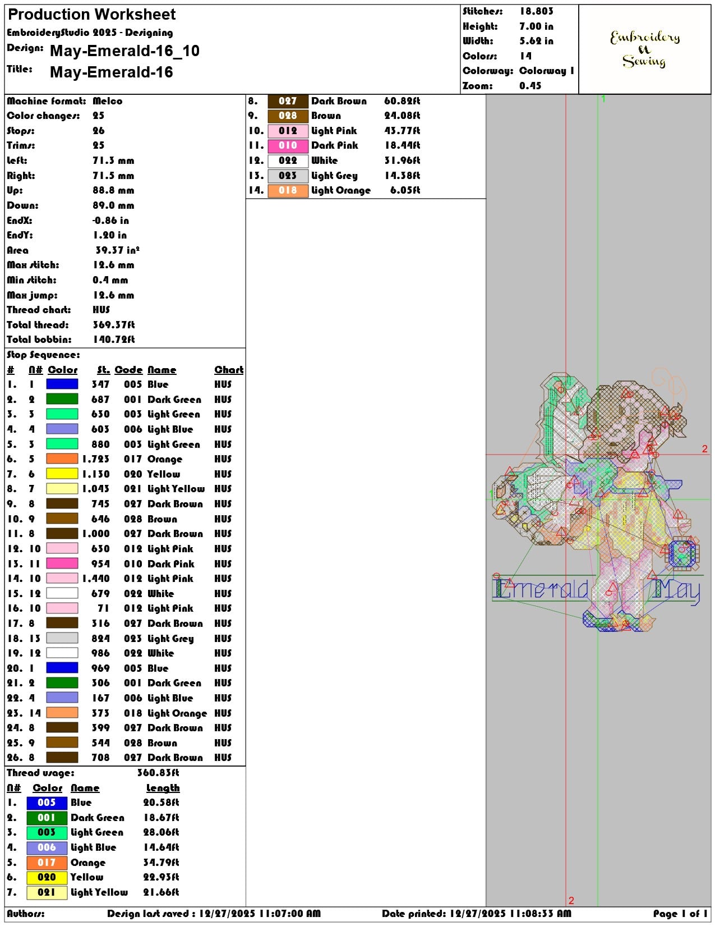Click thread usage swatch 020 Yellow
The height and width of the screenshot is (926, 715).
pos(47,877)
